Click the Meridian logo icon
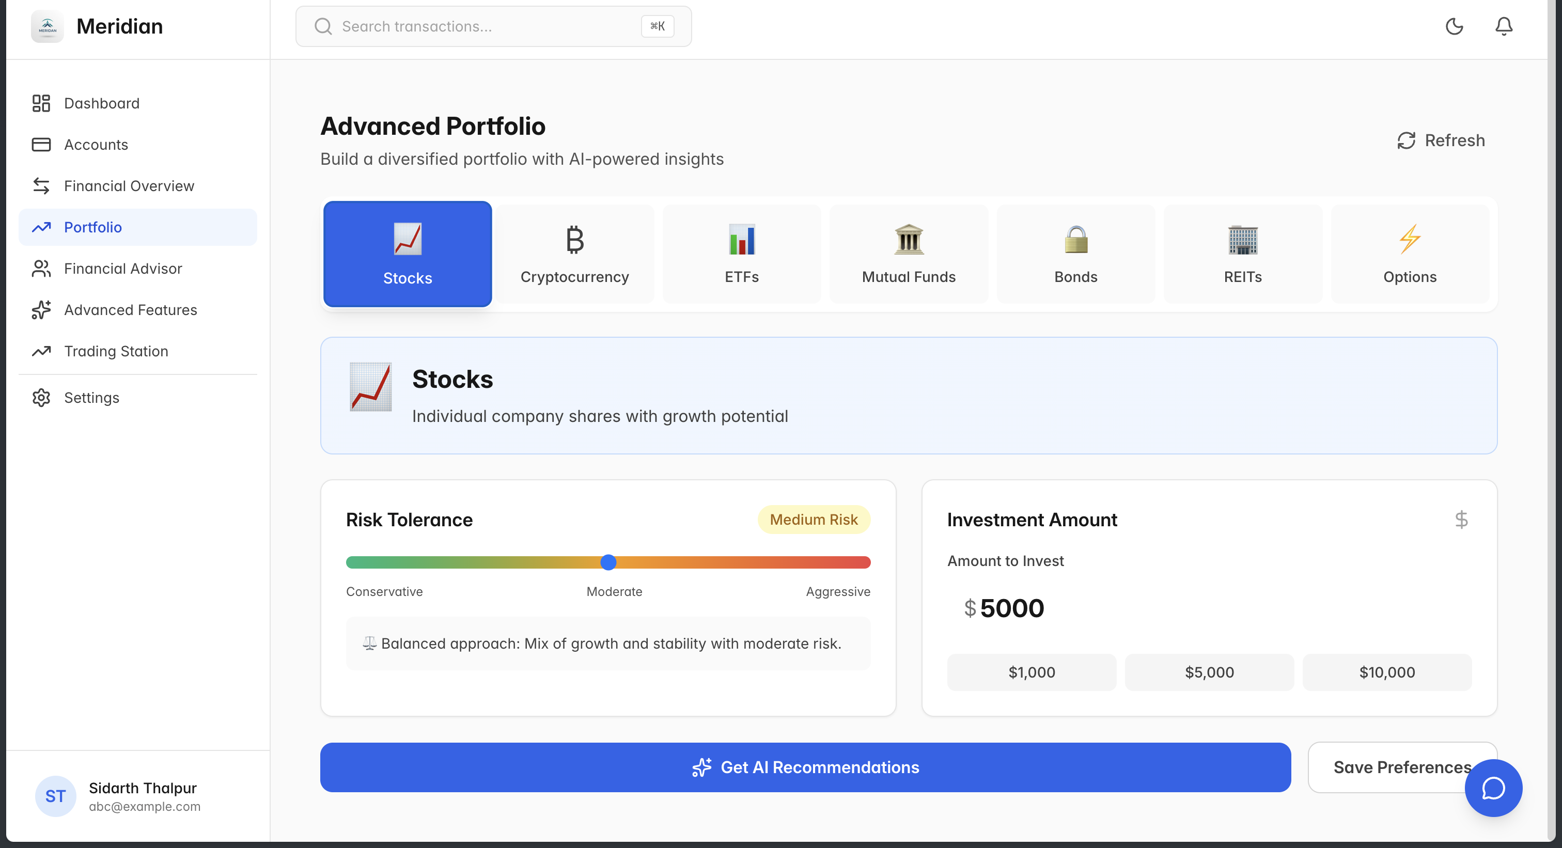This screenshot has width=1562, height=848. [48, 26]
